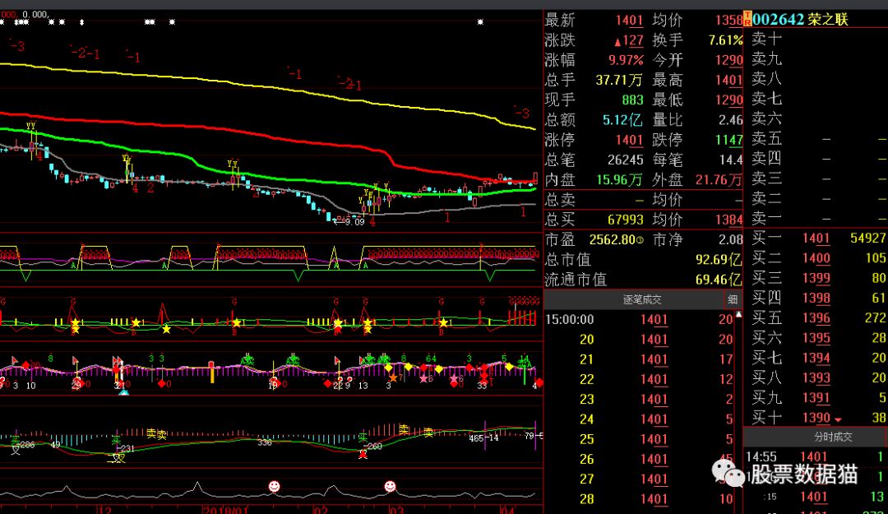This screenshot has width=888, height=514.
Task: Click the cyan triangle marker below the purple indicator
Action: [124, 391]
